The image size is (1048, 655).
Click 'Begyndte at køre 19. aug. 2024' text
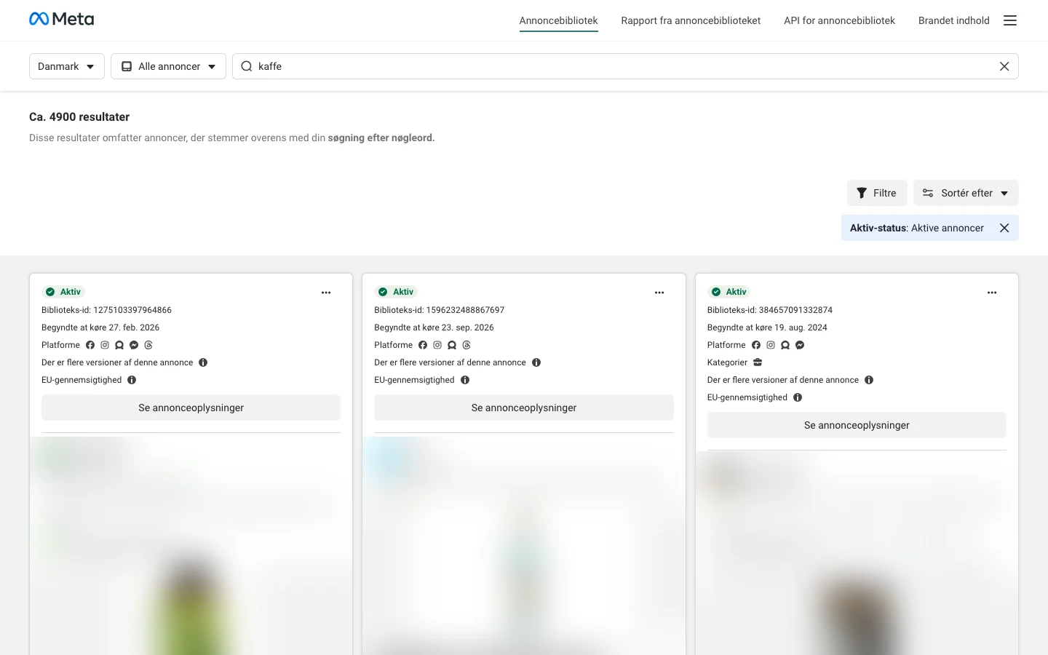(x=767, y=327)
